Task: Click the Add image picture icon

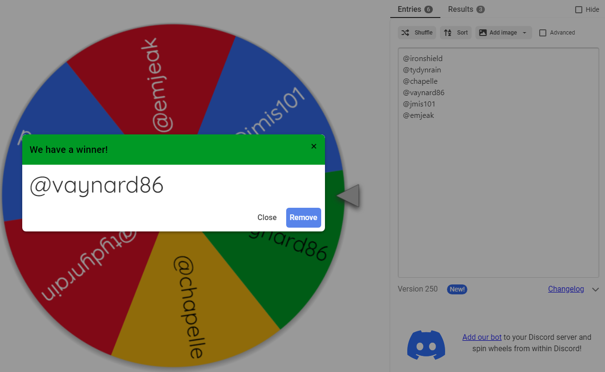Action: [x=483, y=33]
